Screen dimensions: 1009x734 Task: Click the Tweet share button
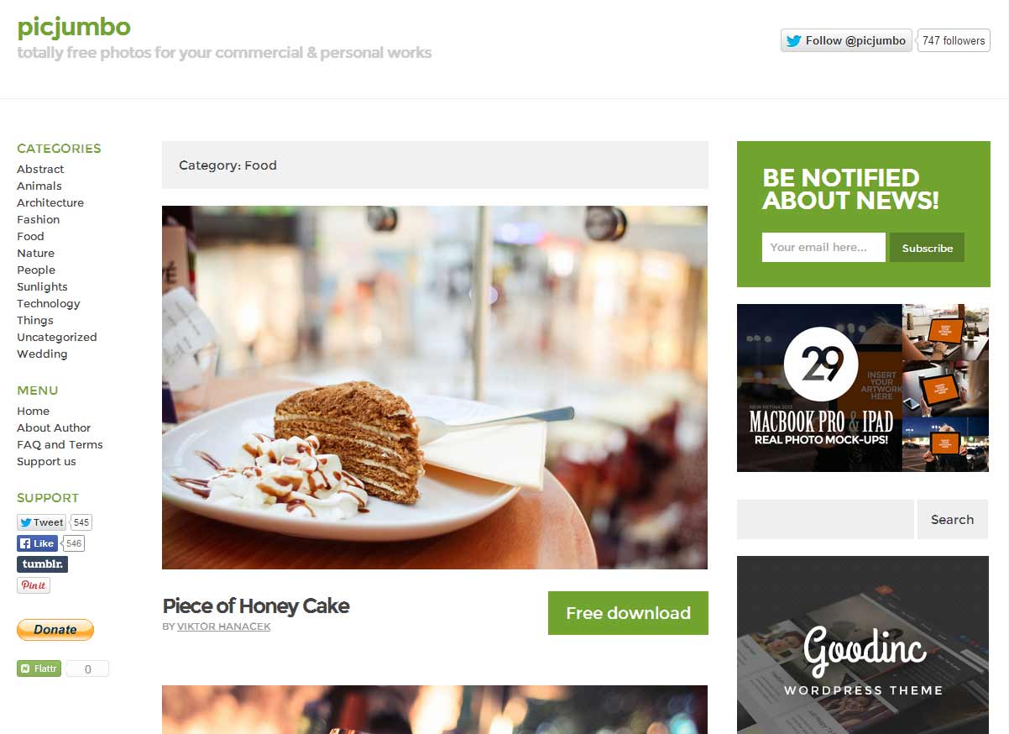[x=41, y=522]
